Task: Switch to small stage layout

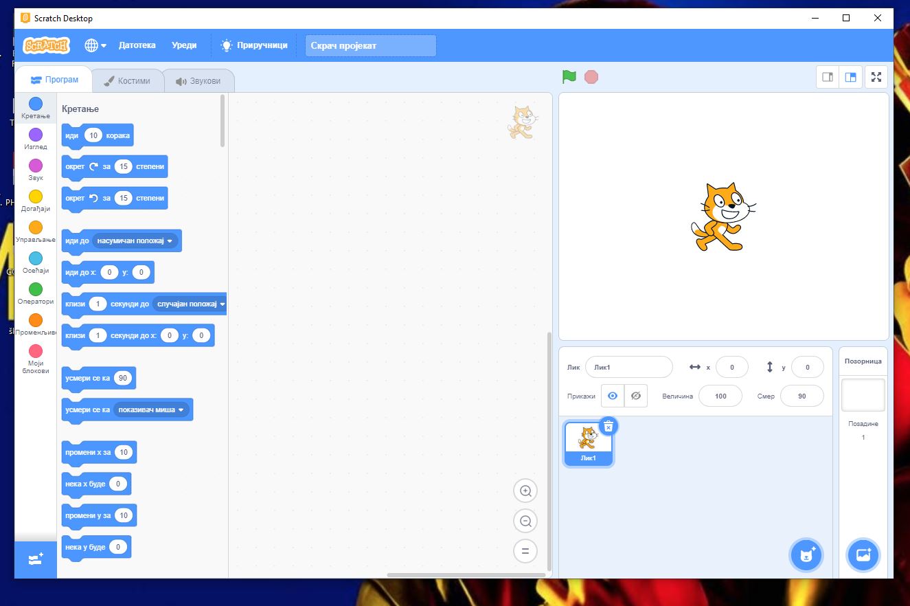Action: pos(828,77)
